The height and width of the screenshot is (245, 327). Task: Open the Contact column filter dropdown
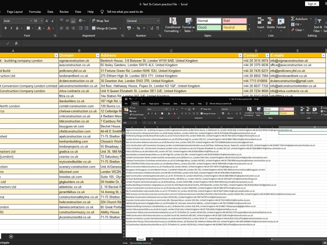tap(267, 56)
